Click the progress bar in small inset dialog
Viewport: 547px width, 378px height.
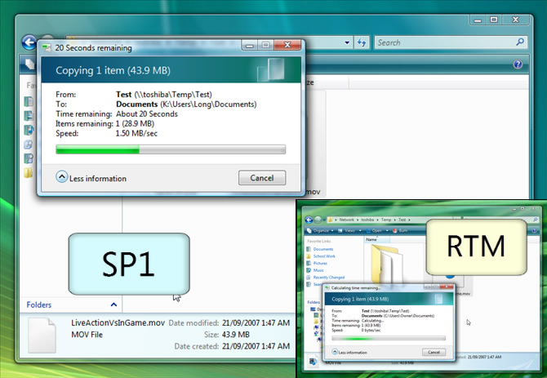389,338
